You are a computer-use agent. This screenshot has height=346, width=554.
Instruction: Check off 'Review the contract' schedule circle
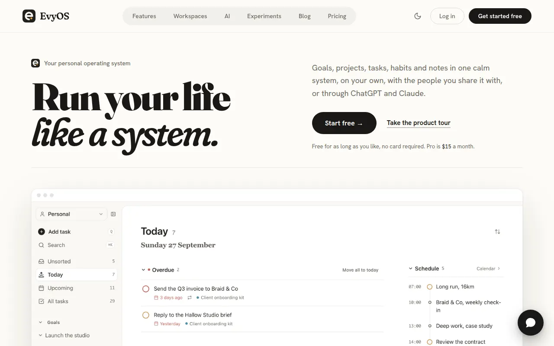[430, 342]
